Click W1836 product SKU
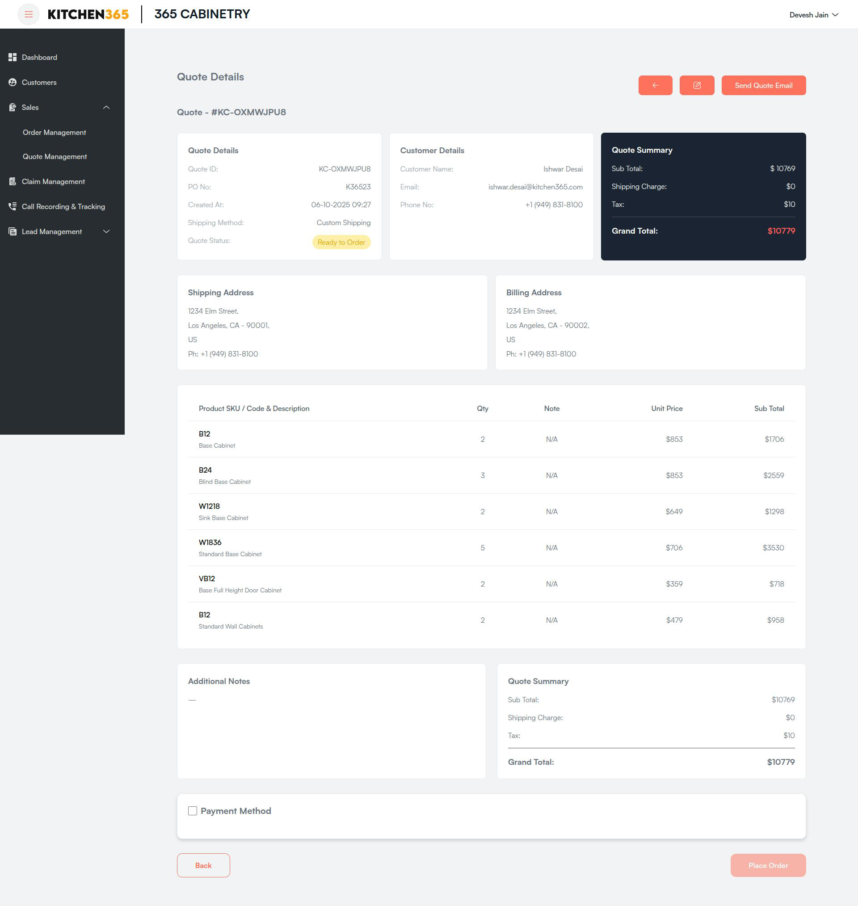Image resolution: width=858 pixels, height=906 pixels. pyautogui.click(x=210, y=542)
